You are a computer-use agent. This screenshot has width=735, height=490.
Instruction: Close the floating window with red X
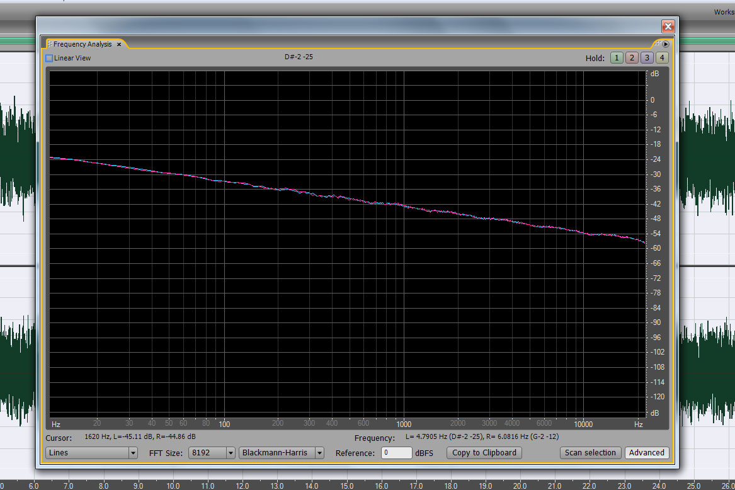coord(668,26)
